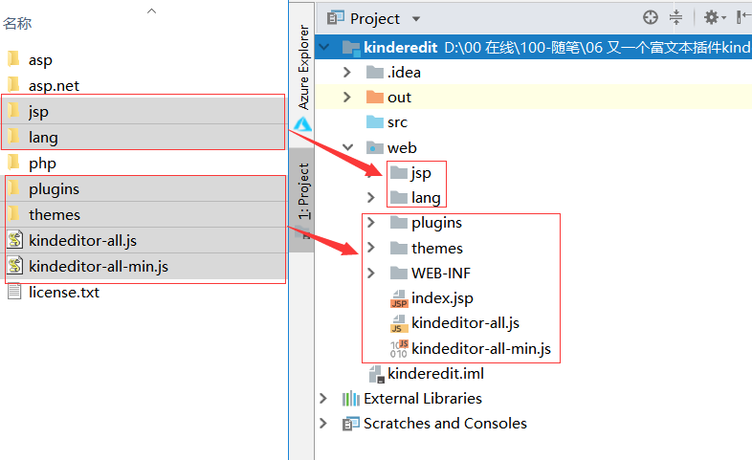Click the index.jsp file icon
This screenshot has width=752, height=460.
(x=399, y=298)
